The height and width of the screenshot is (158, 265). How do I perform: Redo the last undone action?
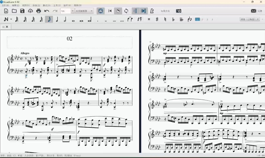click(x=55, y=11)
